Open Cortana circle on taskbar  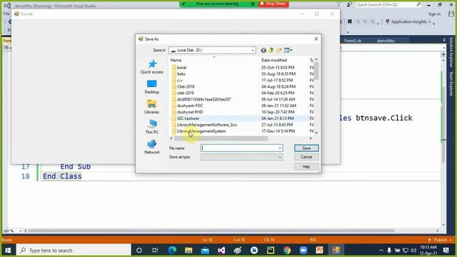click(139, 251)
